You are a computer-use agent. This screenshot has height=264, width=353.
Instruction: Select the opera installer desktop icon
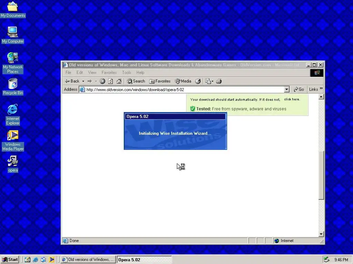click(13, 164)
